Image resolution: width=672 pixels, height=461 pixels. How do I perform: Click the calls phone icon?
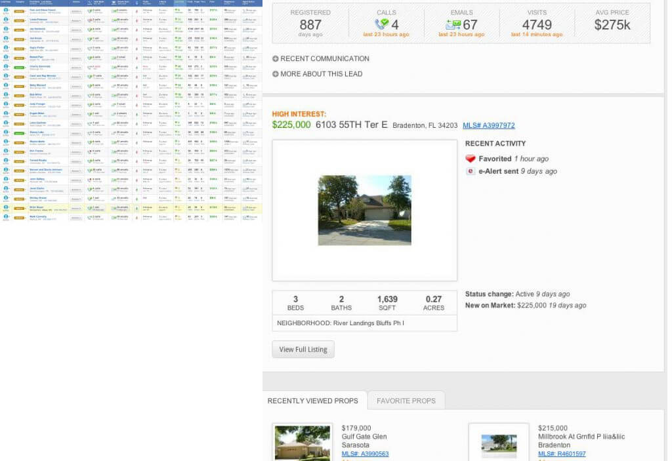pos(381,24)
